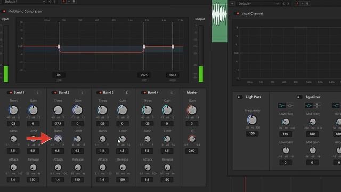Click the mid crossover handle on compressor graph

tap(144, 46)
